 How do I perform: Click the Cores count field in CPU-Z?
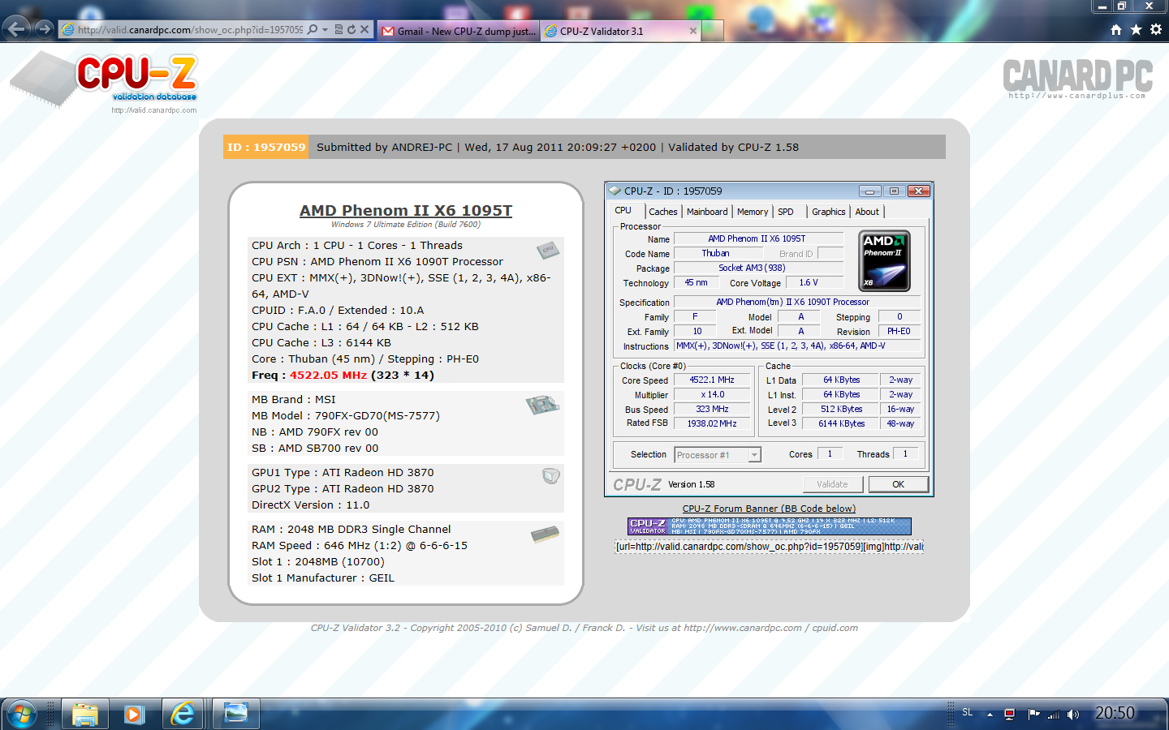(x=830, y=454)
